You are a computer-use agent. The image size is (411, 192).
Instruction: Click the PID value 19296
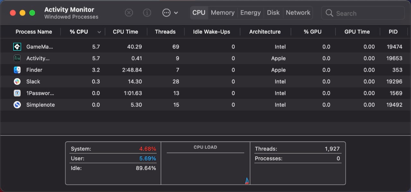pyautogui.click(x=395, y=81)
